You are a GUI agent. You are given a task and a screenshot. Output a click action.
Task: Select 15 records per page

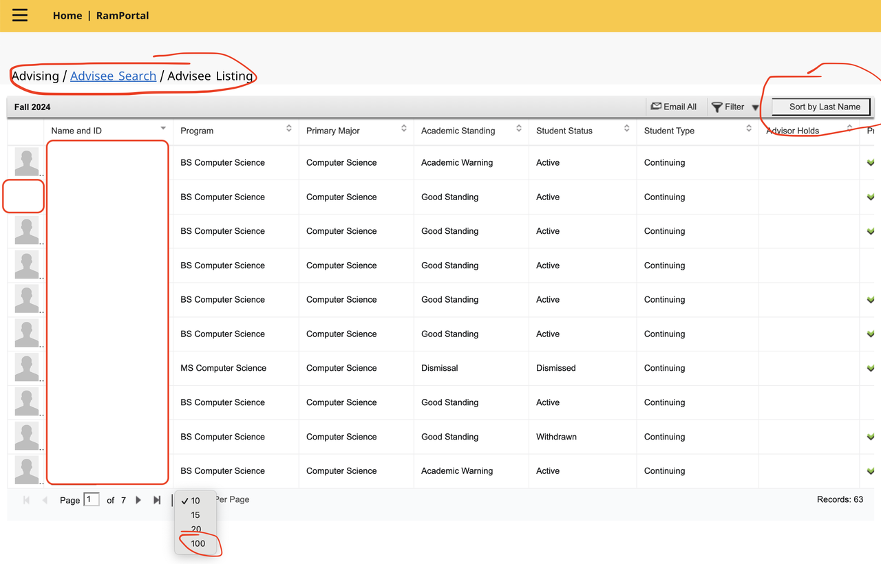point(195,515)
